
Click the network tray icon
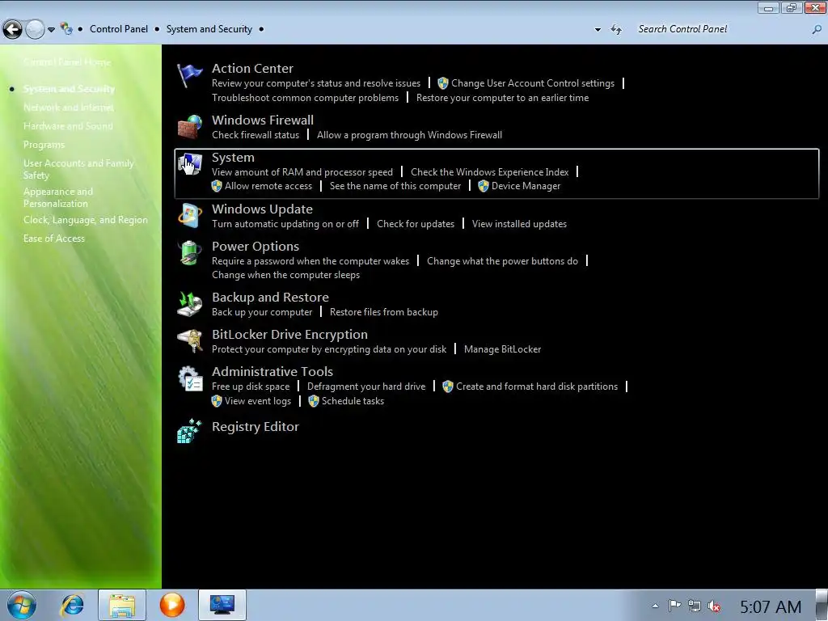[x=695, y=606]
